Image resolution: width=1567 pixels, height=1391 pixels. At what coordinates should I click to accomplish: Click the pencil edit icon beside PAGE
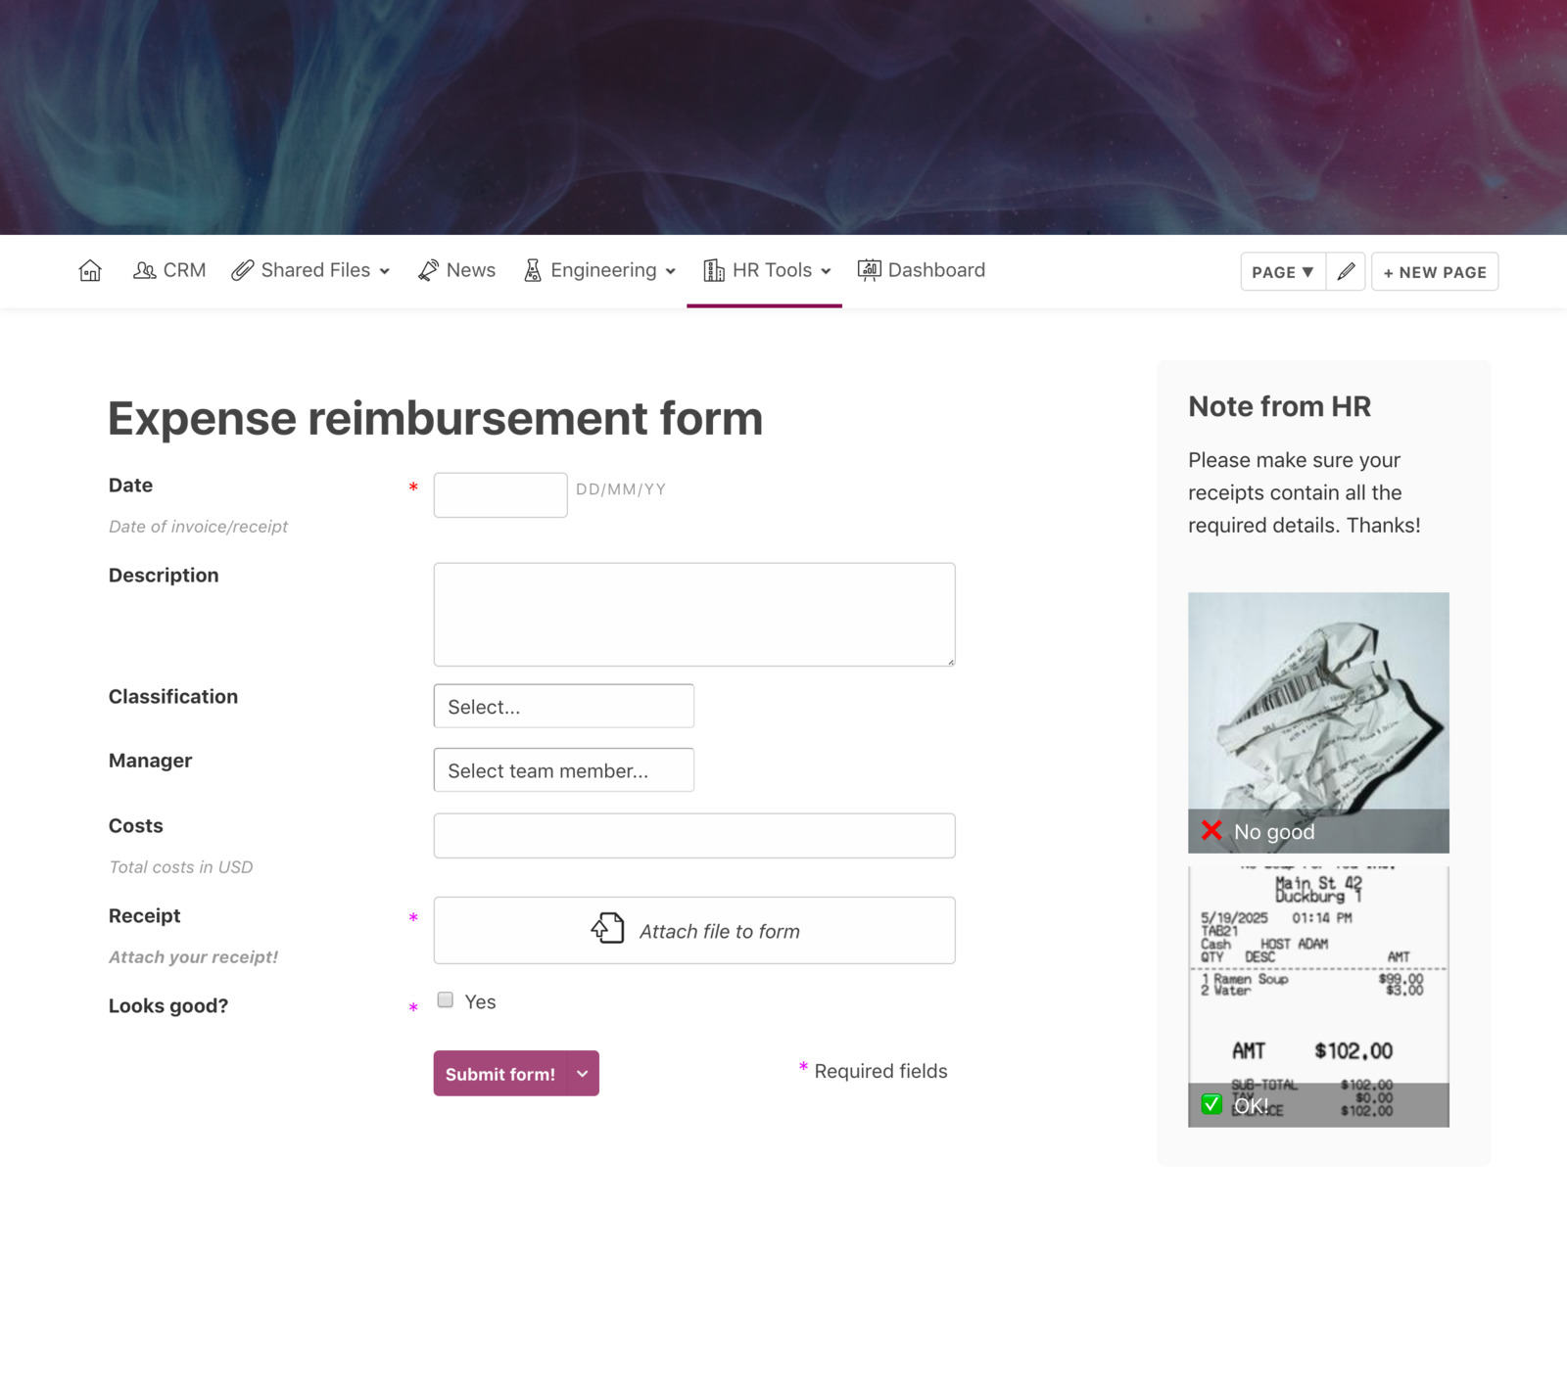click(1346, 271)
